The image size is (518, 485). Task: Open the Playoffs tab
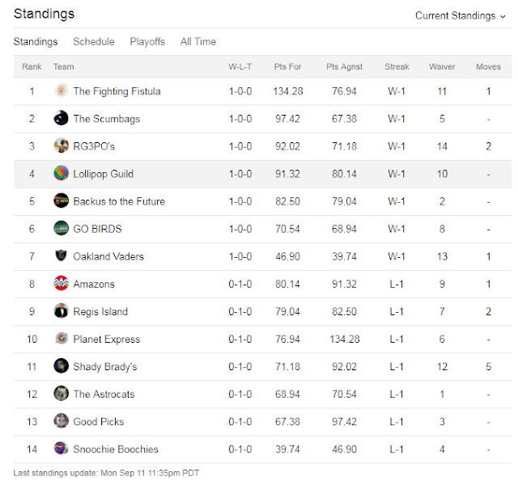click(x=147, y=42)
